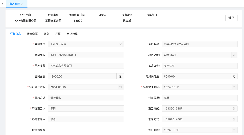Select the 详细信息 tab
Viewport: 244px width, 135px height.
point(15,34)
